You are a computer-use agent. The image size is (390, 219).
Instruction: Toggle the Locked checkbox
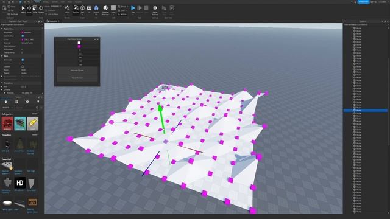click(23, 66)
